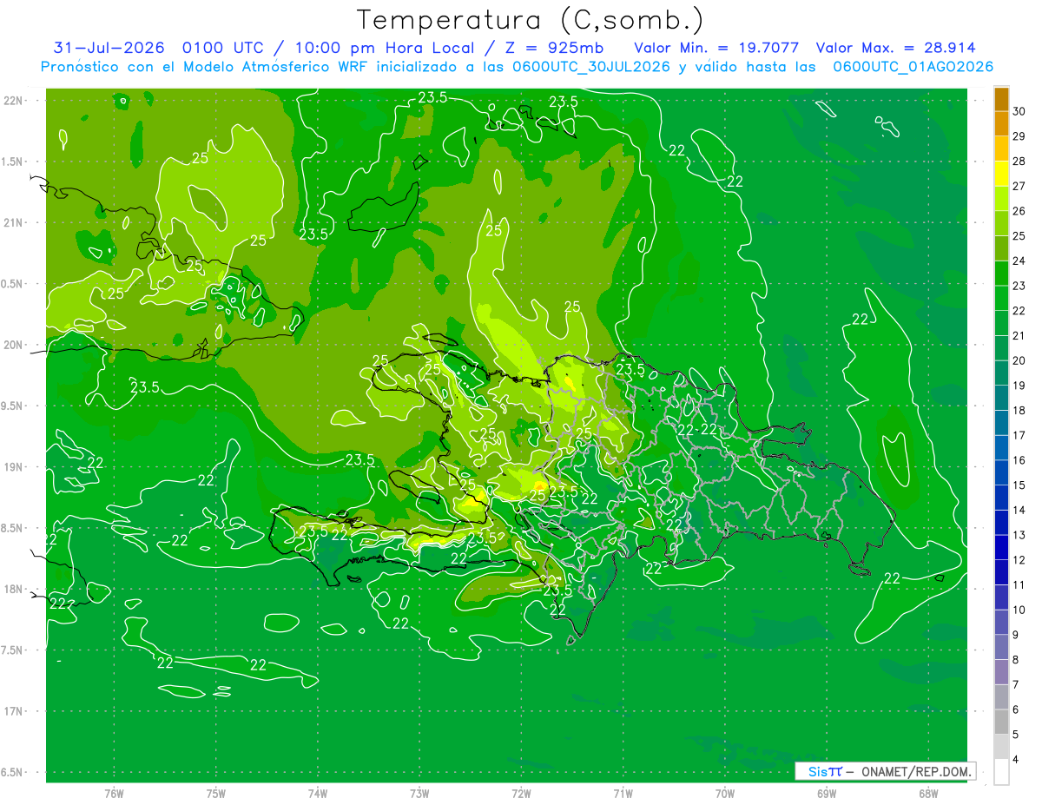Click the '20N' latitude axis label
Viewport: 1042px width, 805px height.
click(x=14, y=345)
